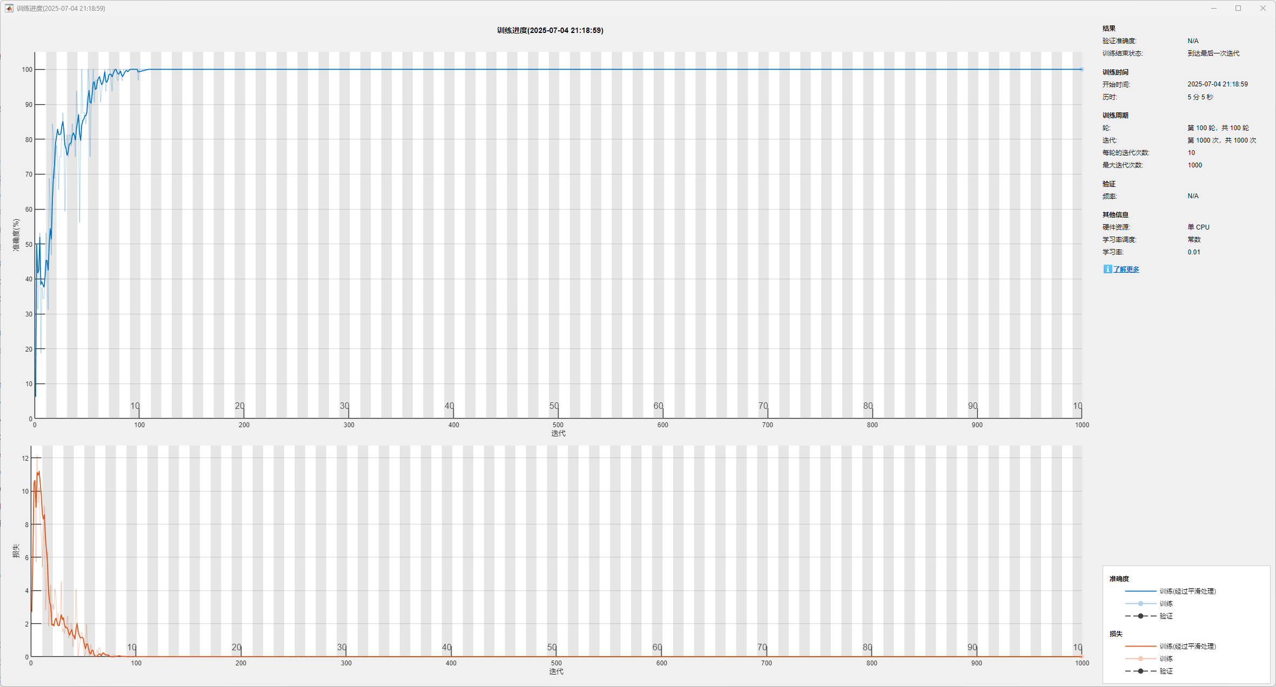Click final data point on accuracy curve
This screenshot has width=1276, height=687.
pos(1082,69)
